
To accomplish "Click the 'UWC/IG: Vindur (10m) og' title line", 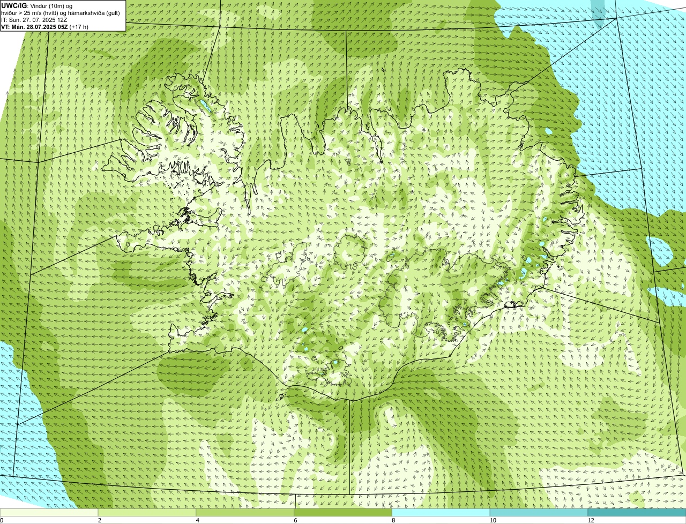I will (x=37, y=6).
